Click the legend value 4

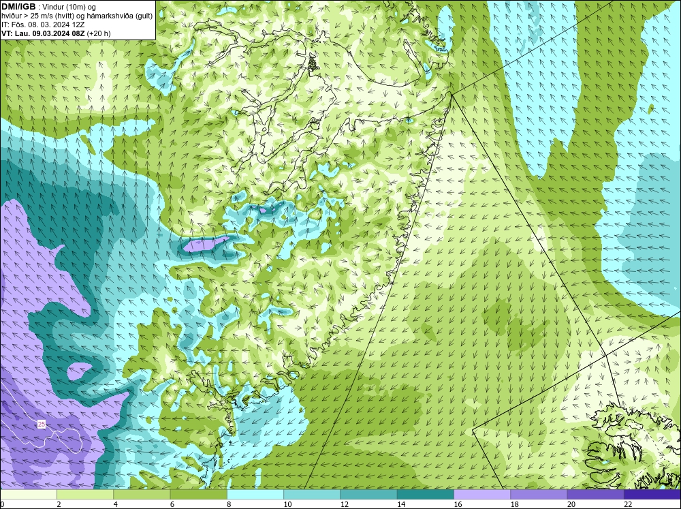click(x=116, y=504)
